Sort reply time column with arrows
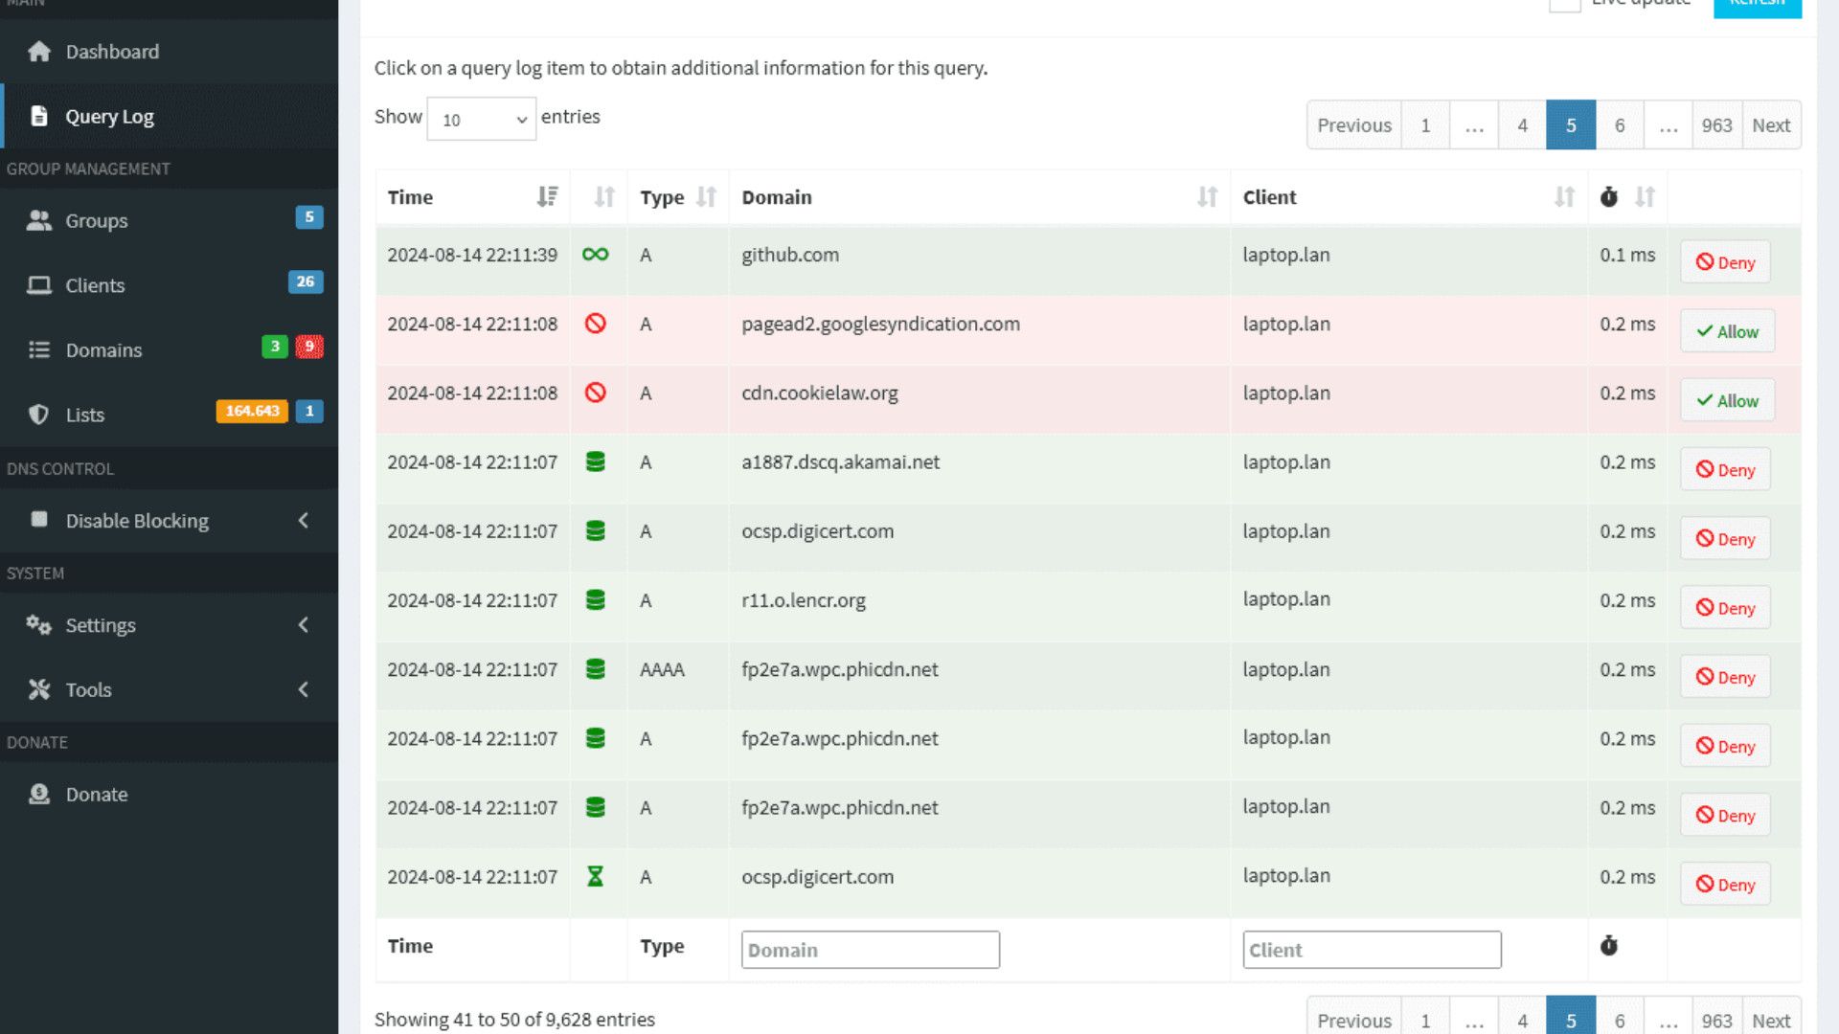This screenshot has height=1034, width=1839. tap(1646, 196)
